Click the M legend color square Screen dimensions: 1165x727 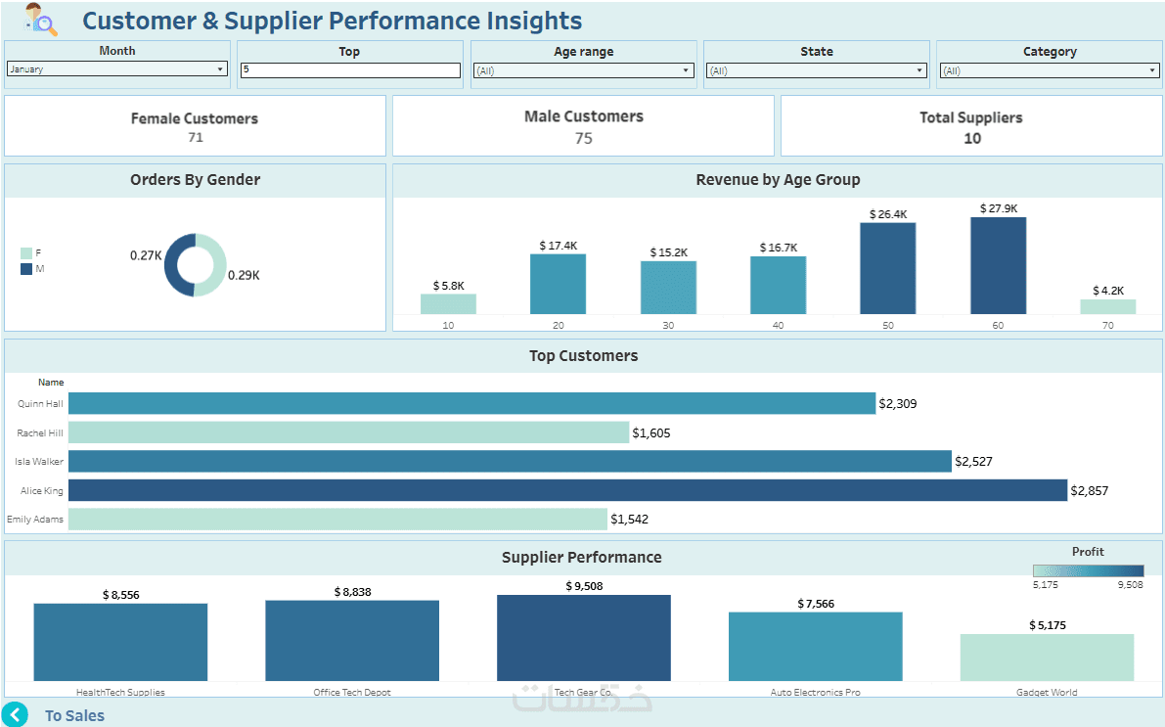tap(26, 268)
